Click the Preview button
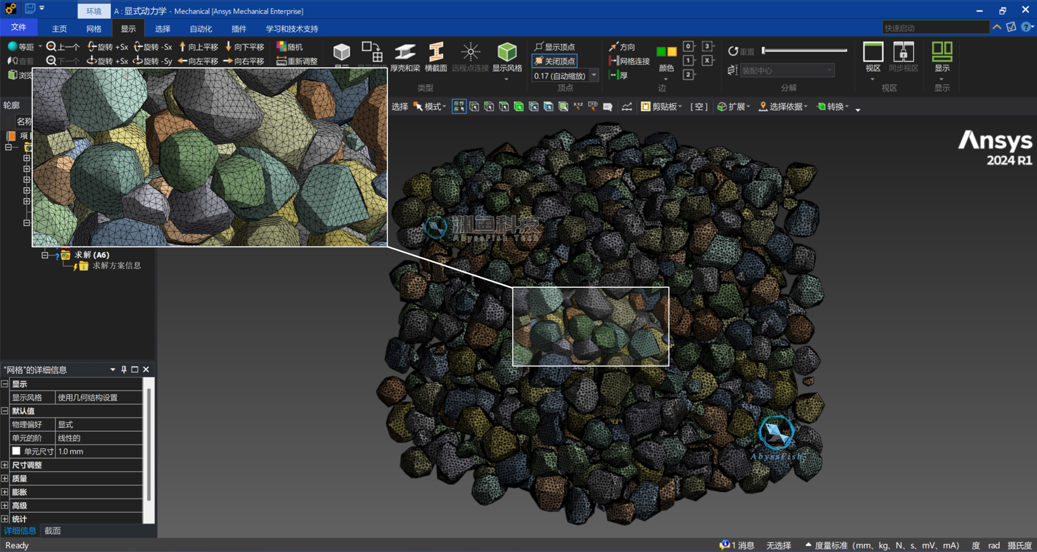Viewport: 1037px width, 552px height. pyautogui.click(x=20, y=75)
